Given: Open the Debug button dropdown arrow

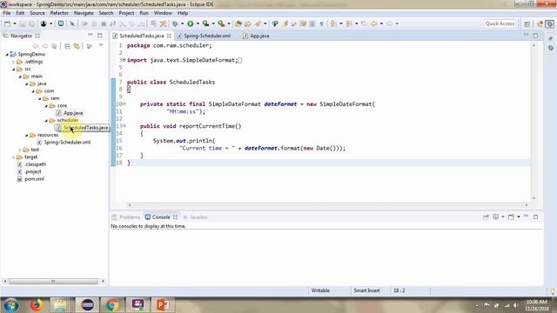Looking at the screenshot, I should tap(182, 23).
